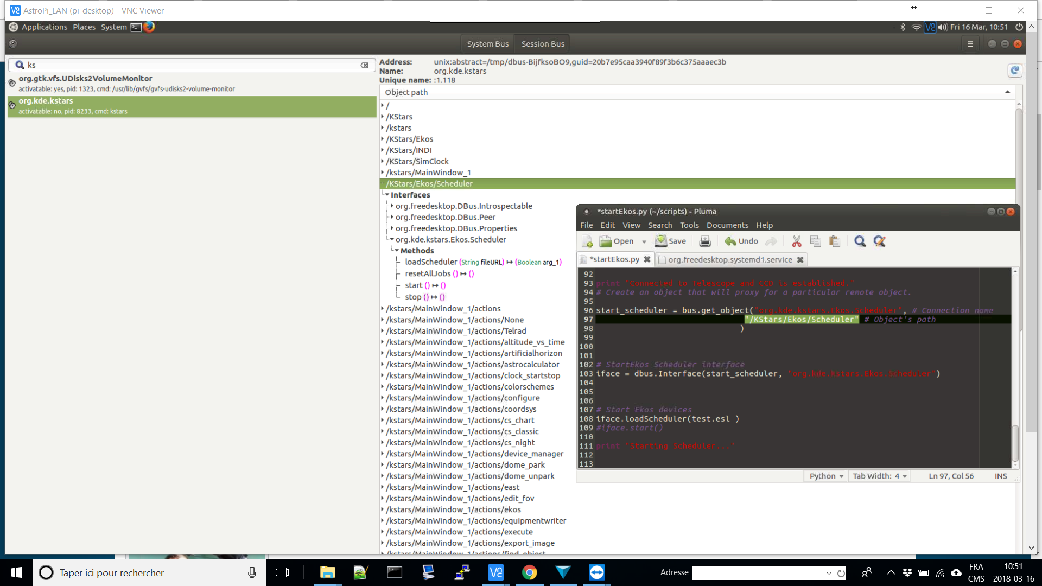Viewport: 1042px width, 586px height.
Task: Open the Python language dropdown in status bar
Action: [826, 476]
